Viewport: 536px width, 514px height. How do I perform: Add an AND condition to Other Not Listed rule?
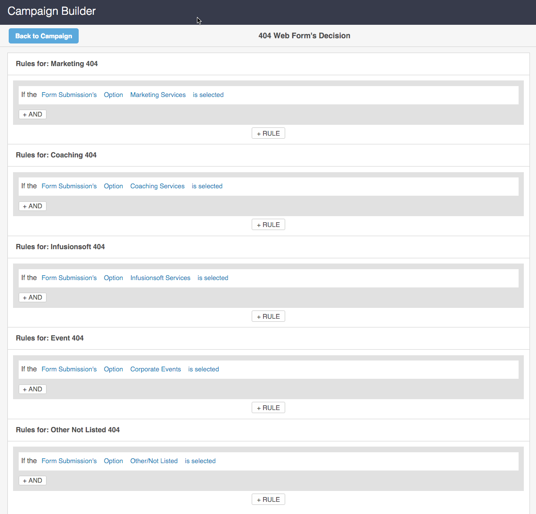(33, 481)
